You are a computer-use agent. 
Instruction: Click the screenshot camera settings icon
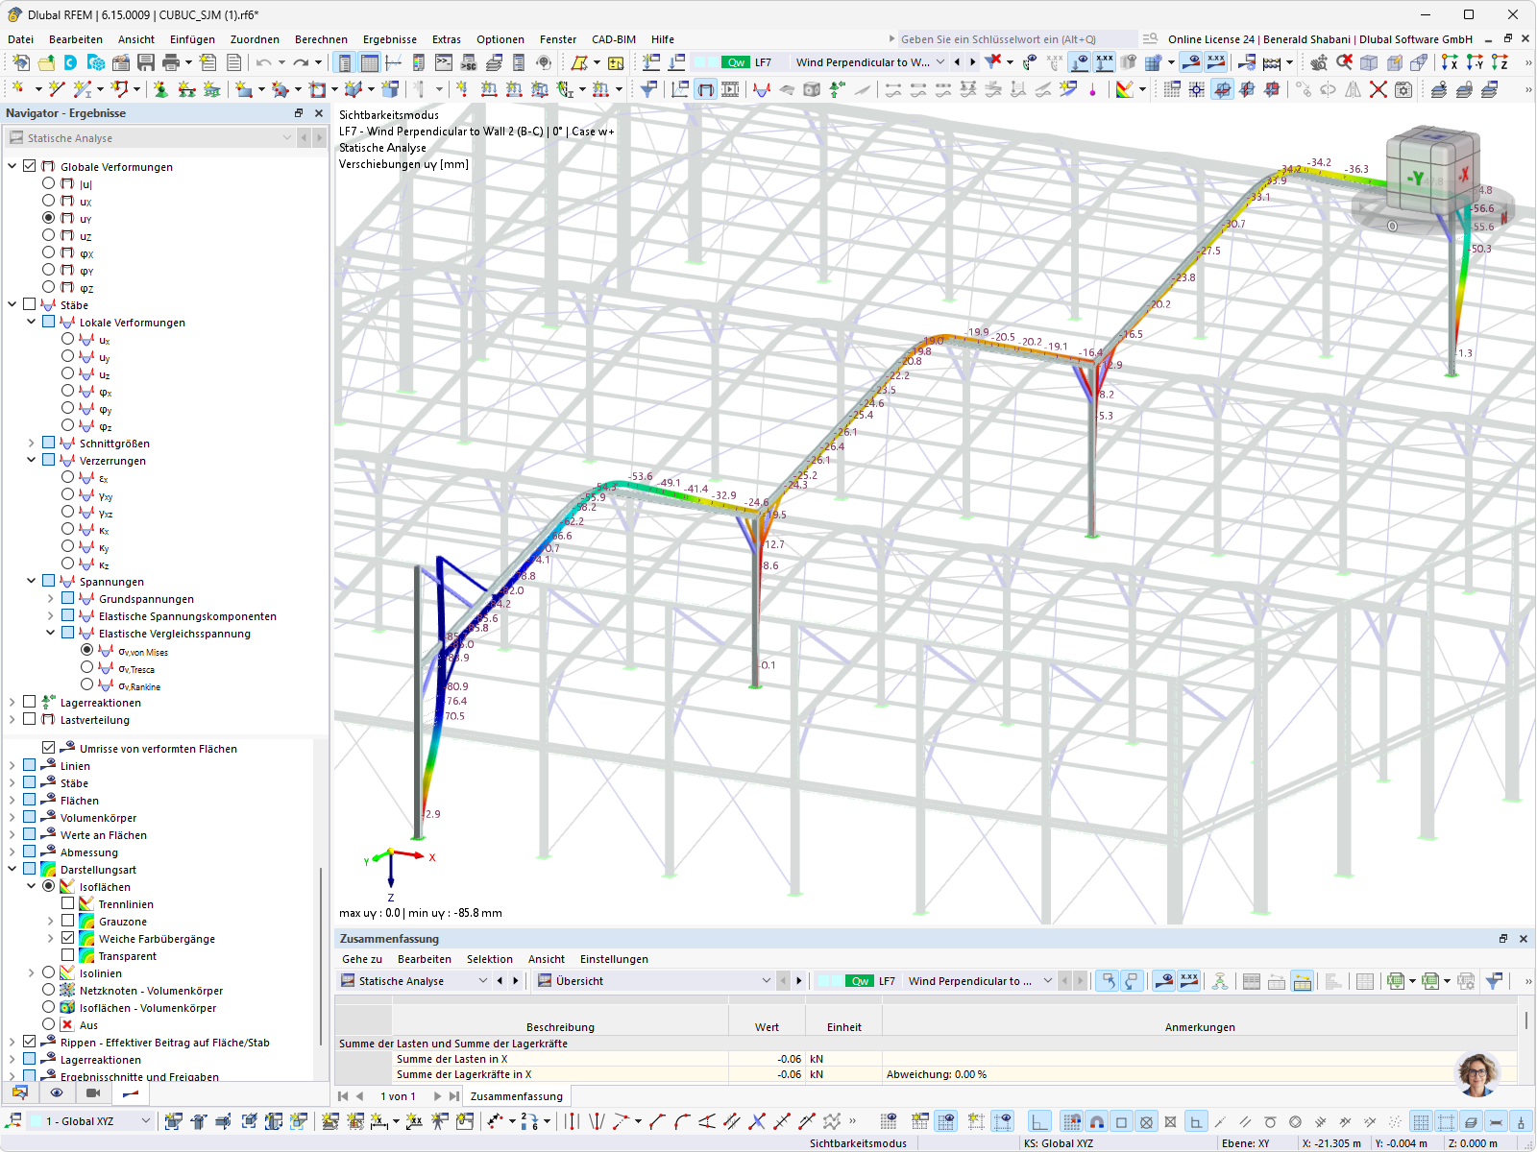pyautogui.click(x=1403, y=89)
